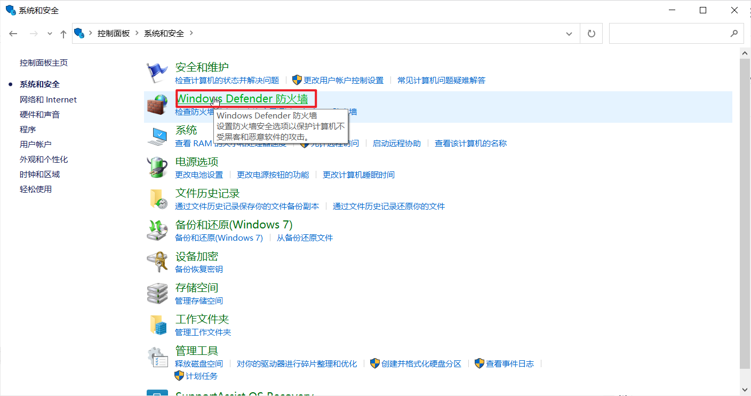Open the 安全和维护 flag icon
This screenshot has width=751, height=396.
(x=157, y=73)
